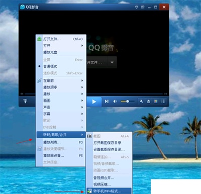Open the speech-bubble feedback icon in title bar
The width and height of the screenshot is (201, 194).
click(x=137, y=7)
